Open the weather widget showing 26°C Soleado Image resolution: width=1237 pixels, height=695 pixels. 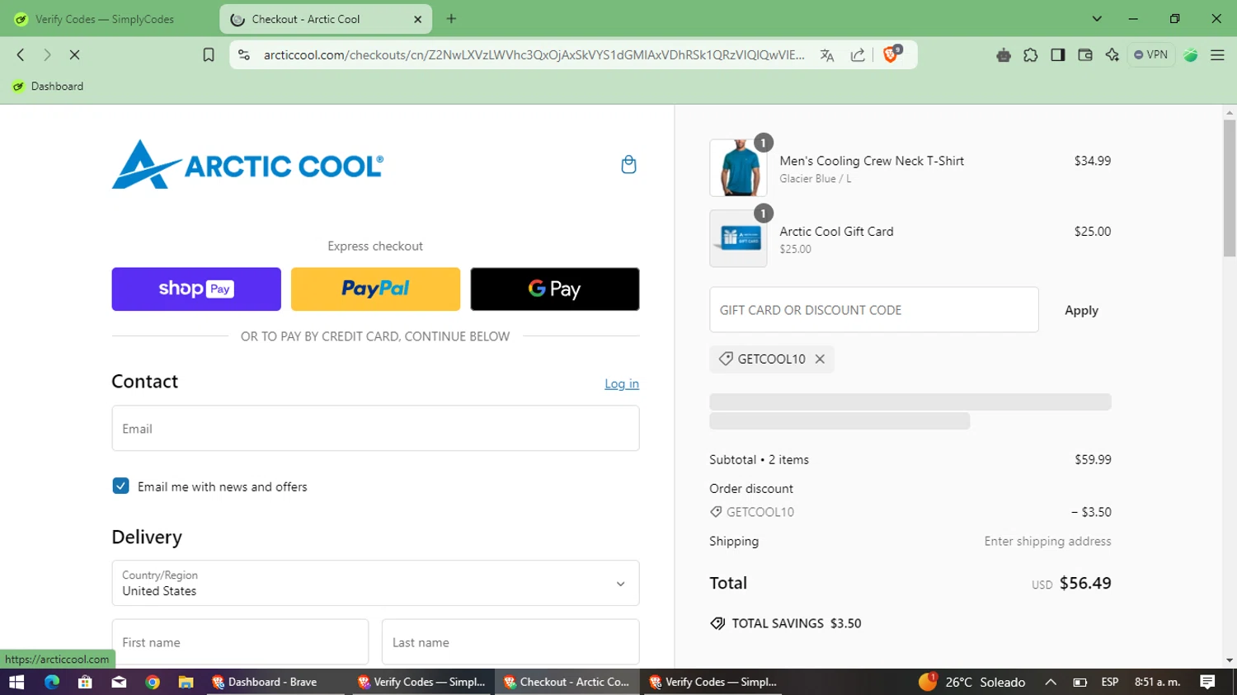point(973,682)
